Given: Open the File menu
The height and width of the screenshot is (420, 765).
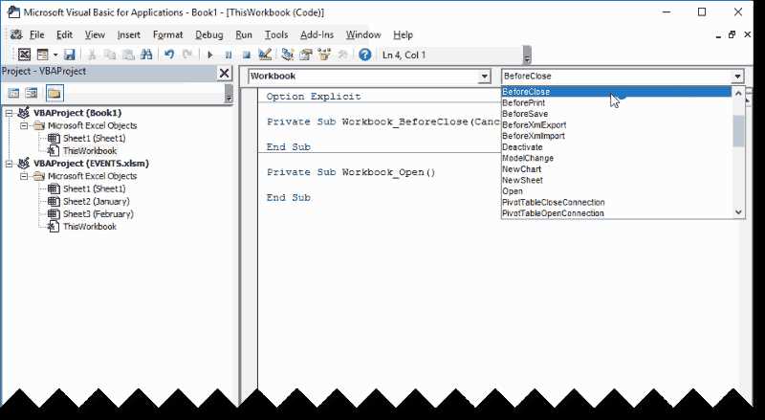Looking at the screenshot, I should click(x=36, y=34).
